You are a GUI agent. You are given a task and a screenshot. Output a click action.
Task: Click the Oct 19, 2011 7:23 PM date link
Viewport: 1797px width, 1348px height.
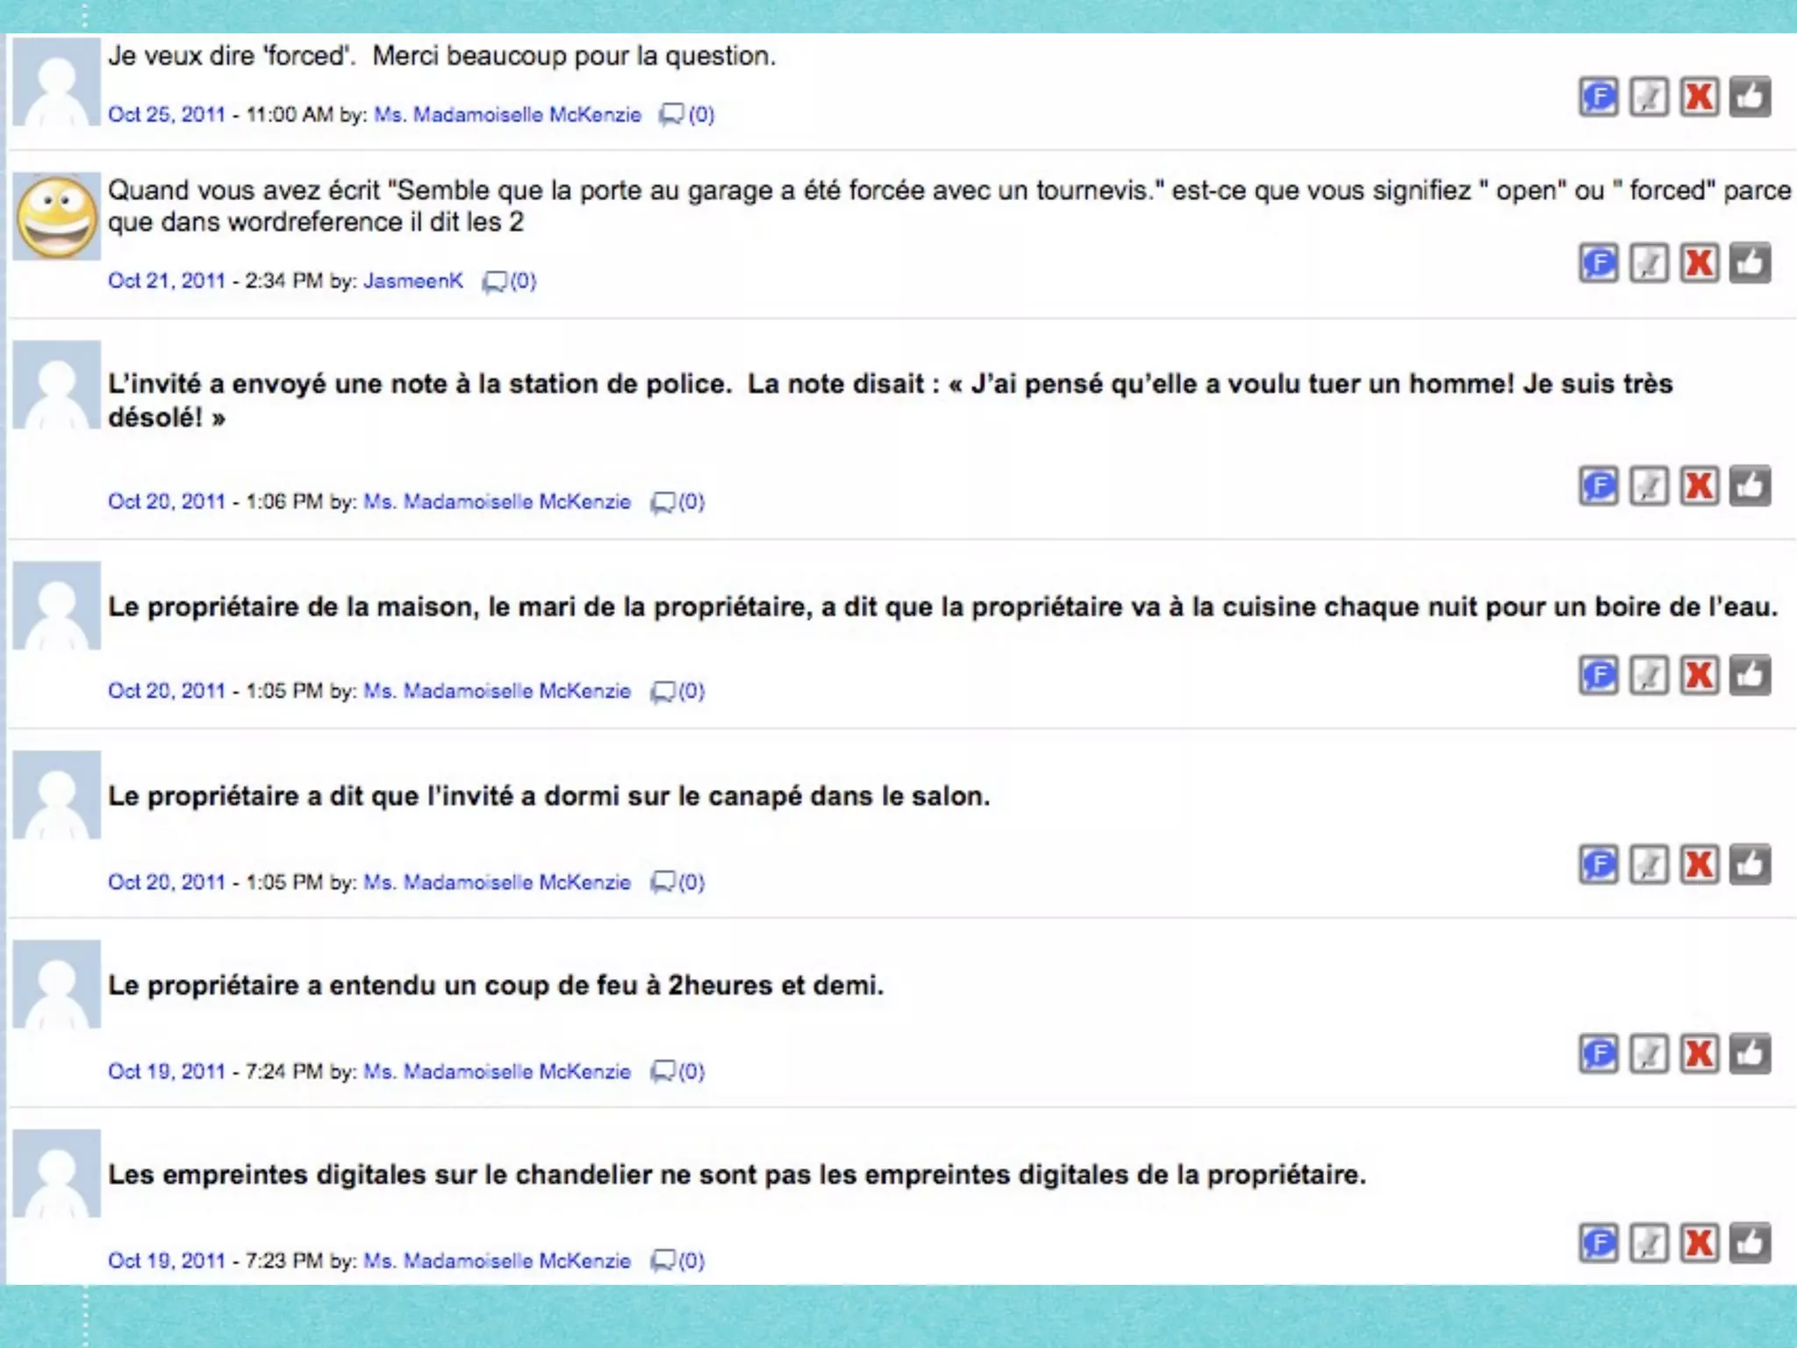click(x=166, y=1261)
